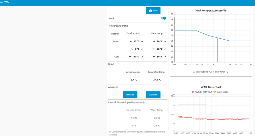Toggle T outside custom legend swatch
Image resolution: width=255 pixels, height=136 pixels.
point(214,92)
